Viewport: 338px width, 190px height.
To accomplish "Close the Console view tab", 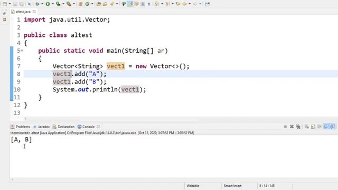I will coord(98,127).
